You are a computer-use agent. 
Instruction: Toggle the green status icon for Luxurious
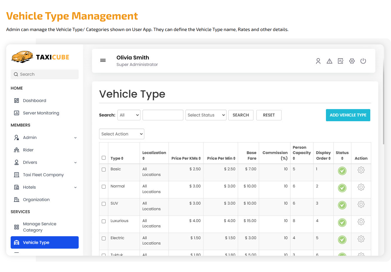tap(342, 223)
